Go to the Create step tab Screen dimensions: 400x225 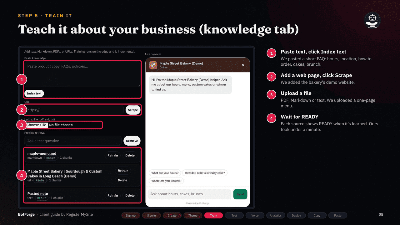[172, 215]
